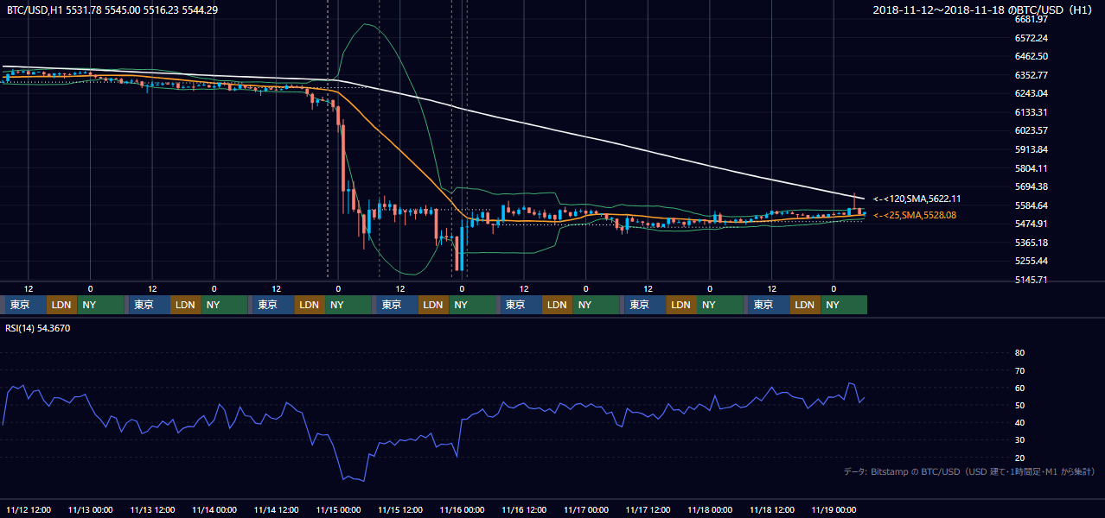Select the 11/19 00:00 time label

coord(834,509)
